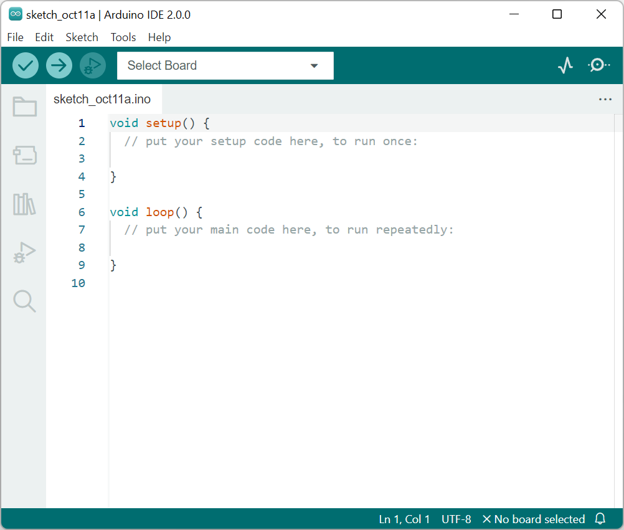
Task: Open the Serial Monitor
Action: point(598,65)
